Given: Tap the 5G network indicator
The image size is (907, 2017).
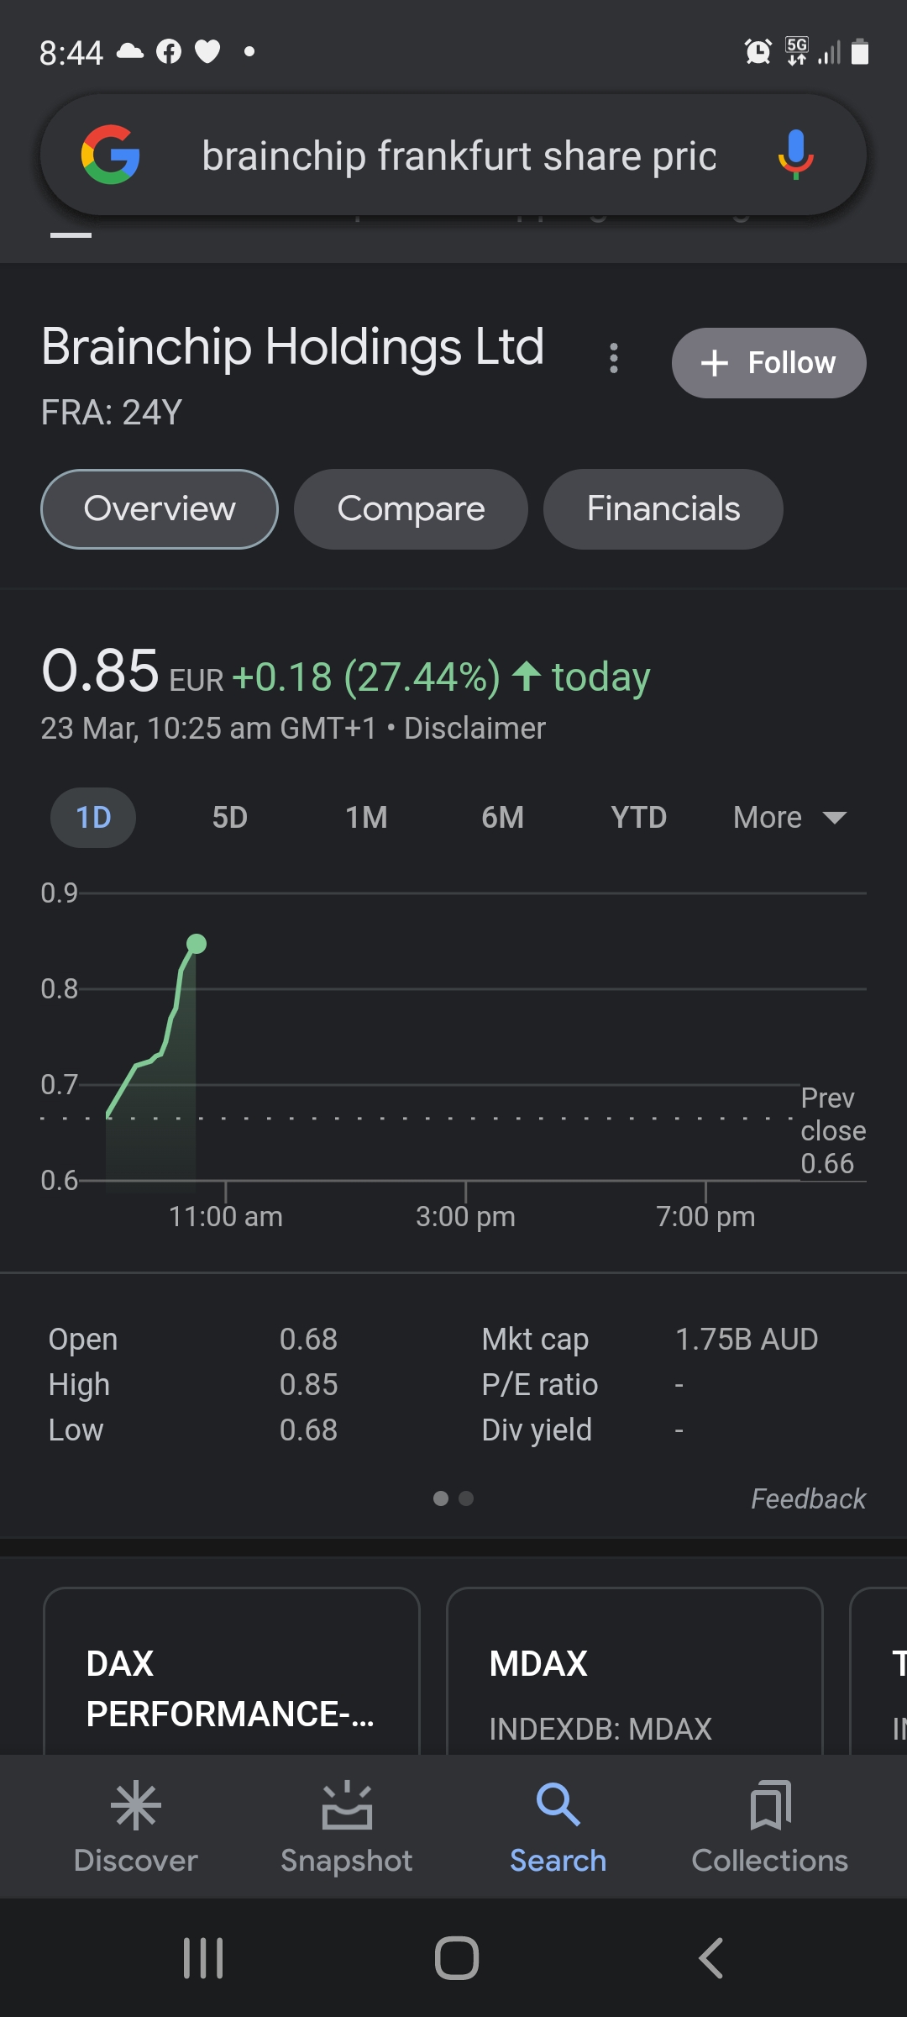Looking at the screenshot, I should point(797,51).
